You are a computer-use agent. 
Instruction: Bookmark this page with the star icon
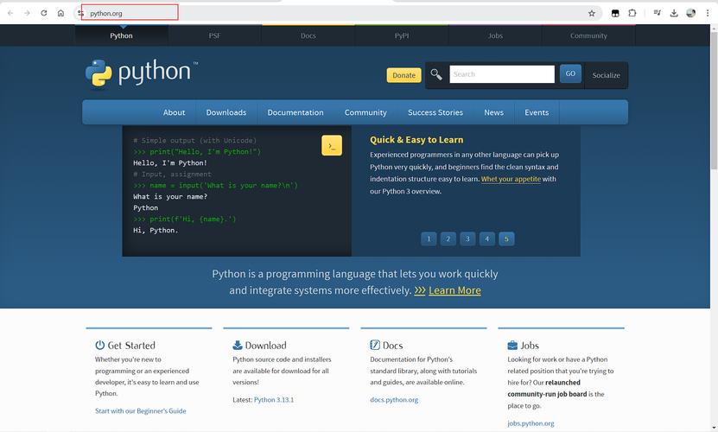click(x=592, y=13)
